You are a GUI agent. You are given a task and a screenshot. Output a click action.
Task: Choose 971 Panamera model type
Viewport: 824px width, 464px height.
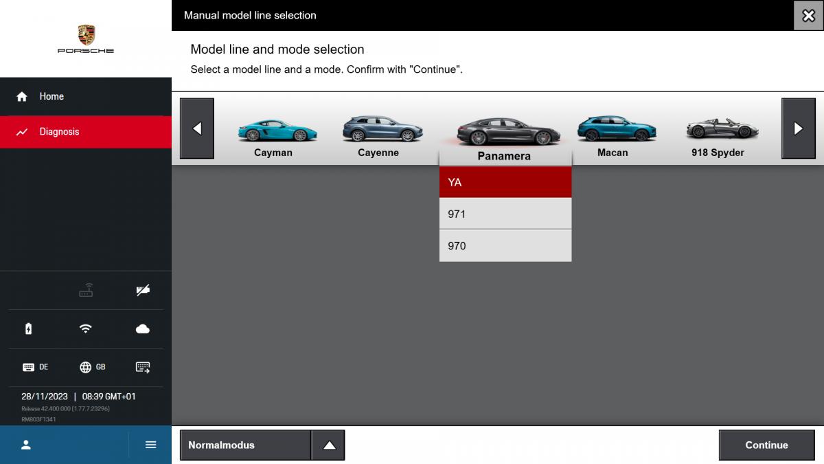[505, 214]
